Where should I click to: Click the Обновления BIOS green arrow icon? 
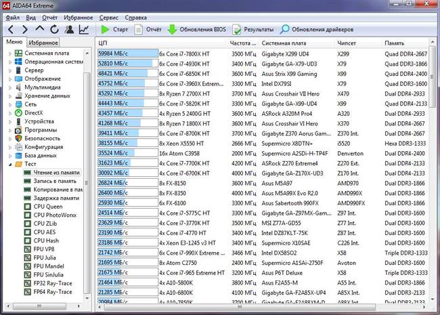tap(172, 30)
